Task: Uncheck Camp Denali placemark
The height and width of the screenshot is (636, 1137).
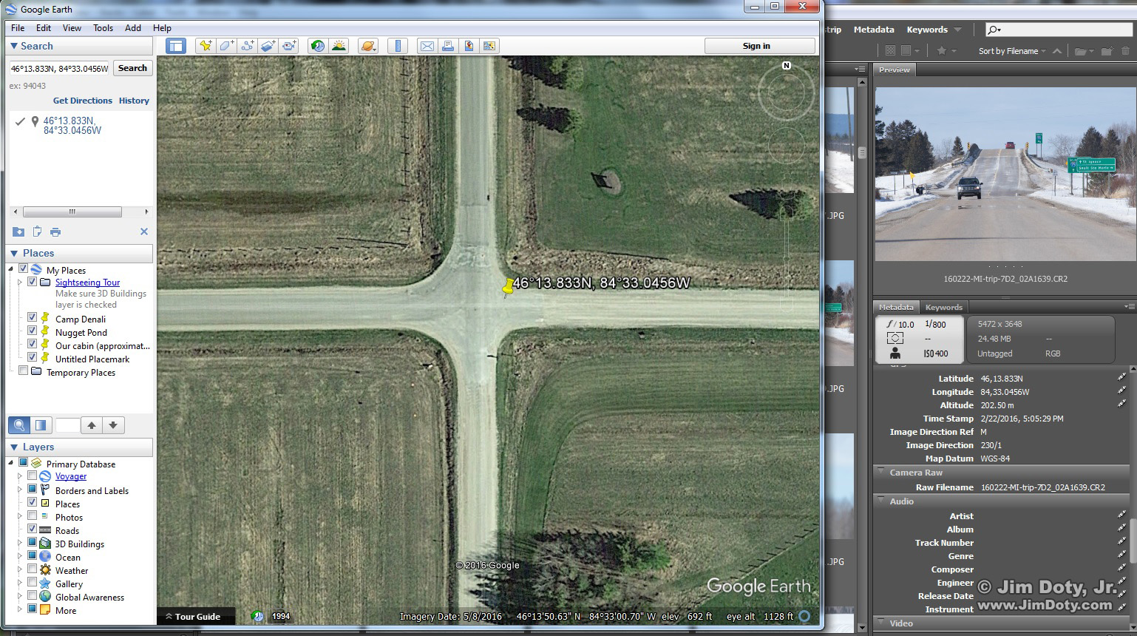Action: coord(32,317)
